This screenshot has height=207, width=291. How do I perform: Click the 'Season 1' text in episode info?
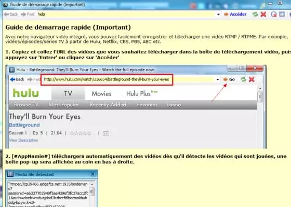[x=18, y=133]
